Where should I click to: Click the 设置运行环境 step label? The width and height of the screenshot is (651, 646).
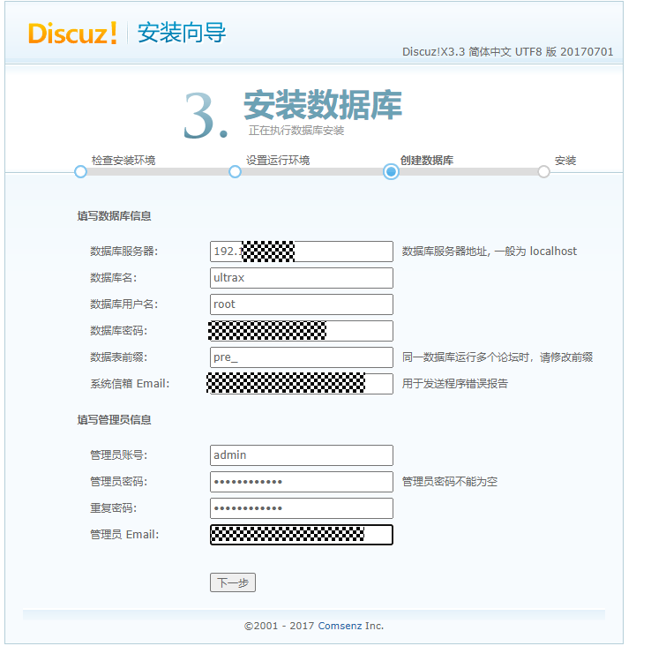[x=278, y=161]
